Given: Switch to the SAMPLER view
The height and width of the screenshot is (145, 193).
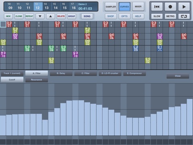Looking at the screenshot, I should (111, 7).
